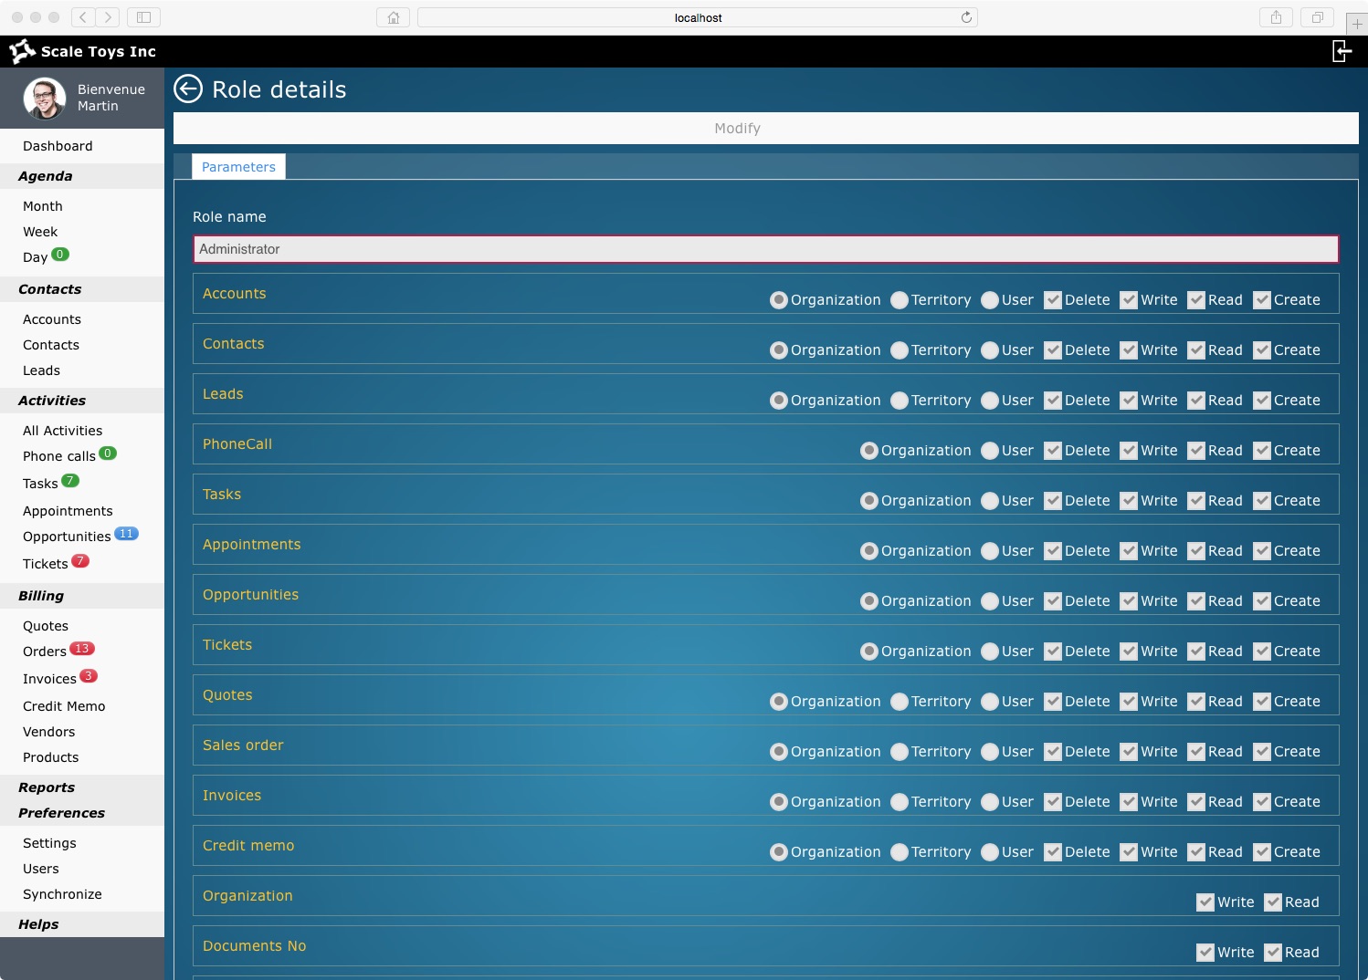Click the Sales order row label
The width and height of the screenshot is (1368, 980).
coord(243,745)
